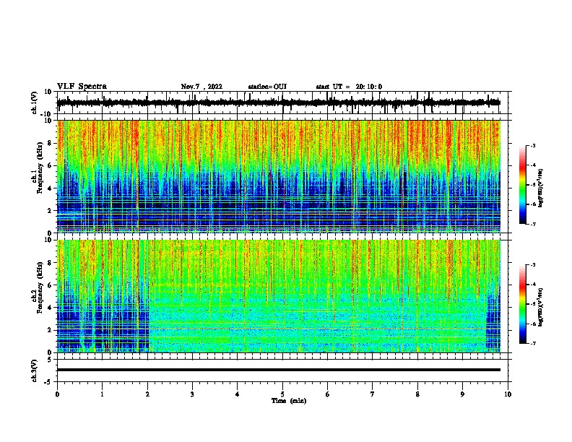Click the "8" kHz tick on ch.2 frequency axis
The width and height of the screenshot is (572, 442).
[51, 263]
